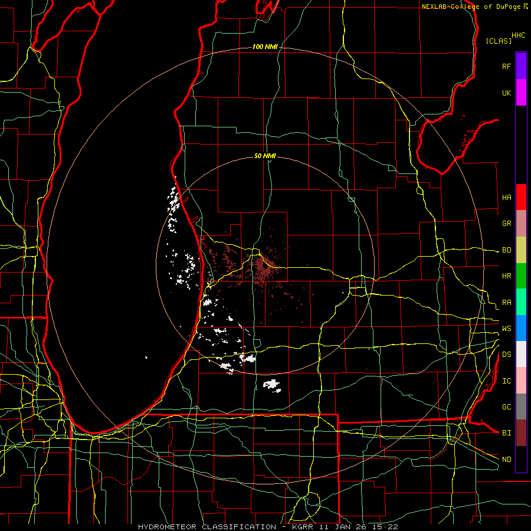Click the GR legend label
The height and width of the screenshot is (531, 531).
(506, 224)
